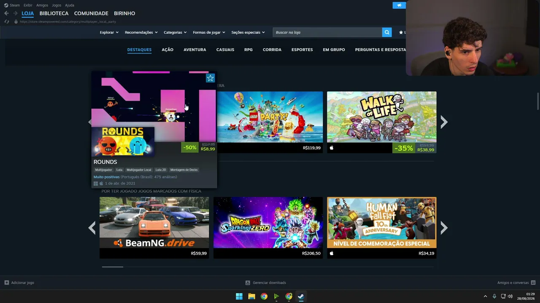Open the Amigos menu

[42, 5]
